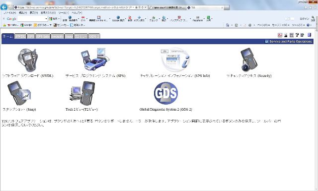
Task: Open the File menu in browser
Action: pos(10,12)
